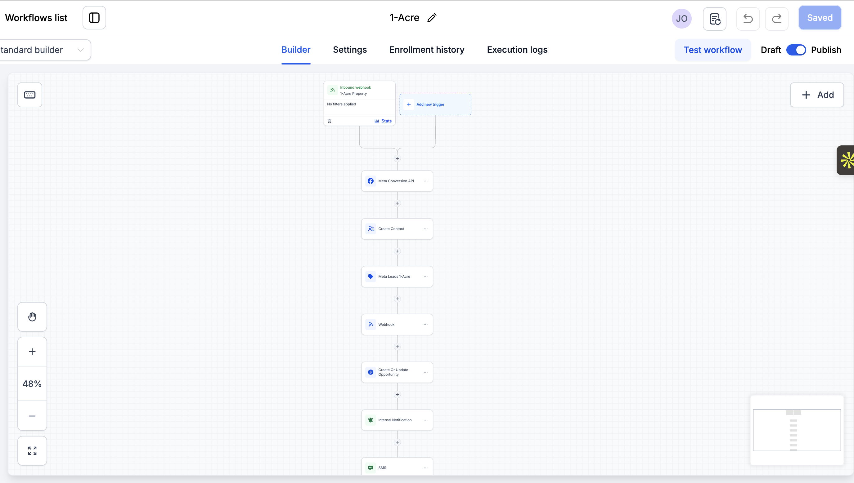Click the Meta Leads 1-Acre tag icon

point(371,277)
